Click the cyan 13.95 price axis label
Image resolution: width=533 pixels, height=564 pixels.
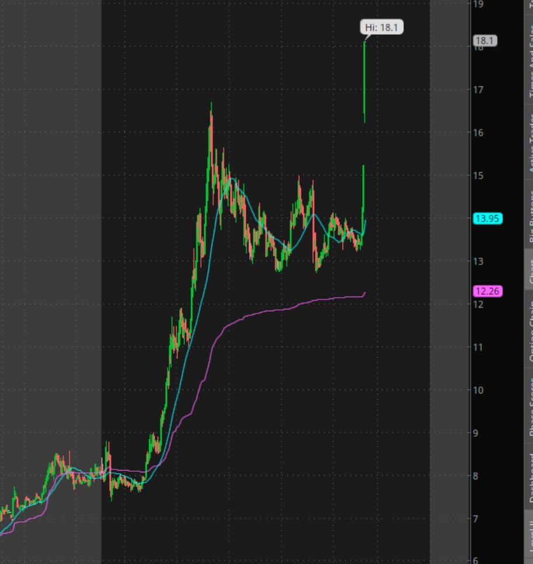pos(487,218)
